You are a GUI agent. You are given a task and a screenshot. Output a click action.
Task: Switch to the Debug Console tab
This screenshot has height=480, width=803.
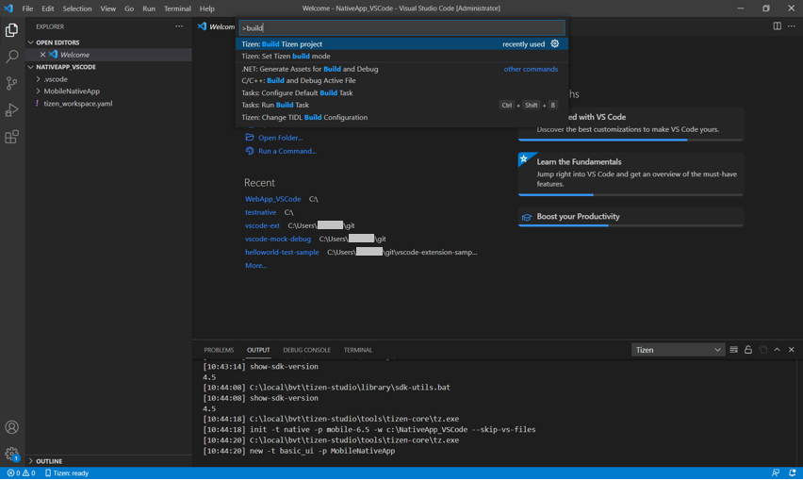306,350
